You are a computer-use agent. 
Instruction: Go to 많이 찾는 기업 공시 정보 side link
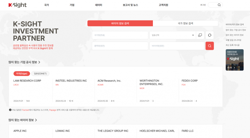click(x=236, y=30)
